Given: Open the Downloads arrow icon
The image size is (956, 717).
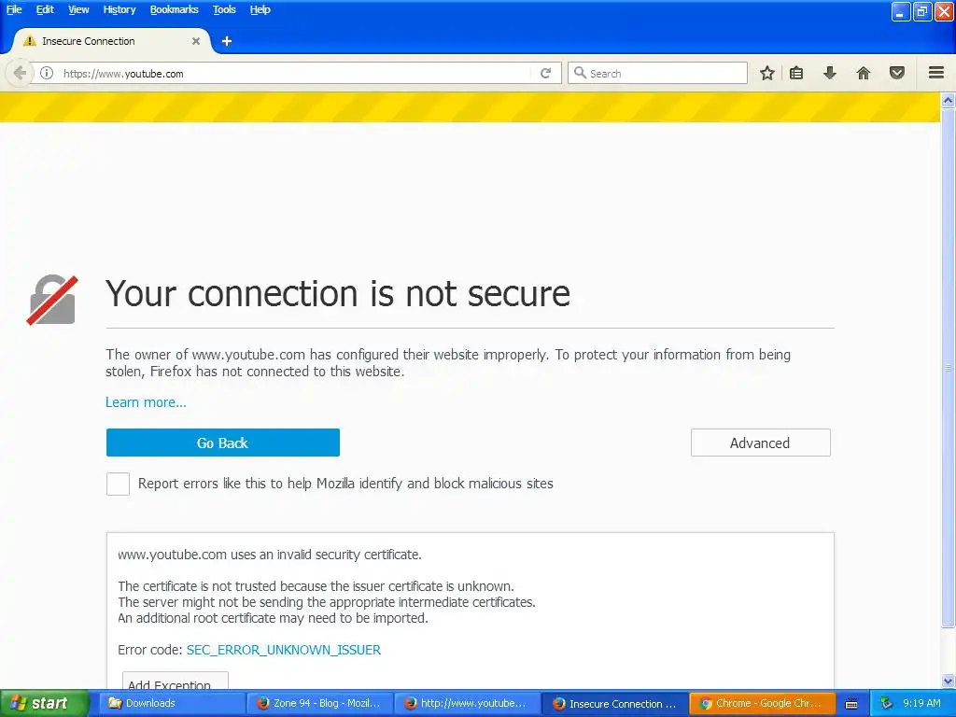Looking at the screenshot, I should (x=830, y=73).
